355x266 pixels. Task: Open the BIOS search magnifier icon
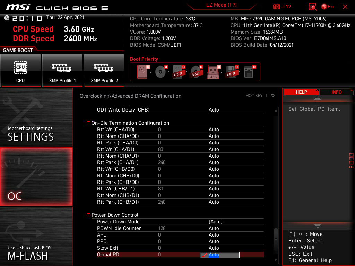coord(312,7)
